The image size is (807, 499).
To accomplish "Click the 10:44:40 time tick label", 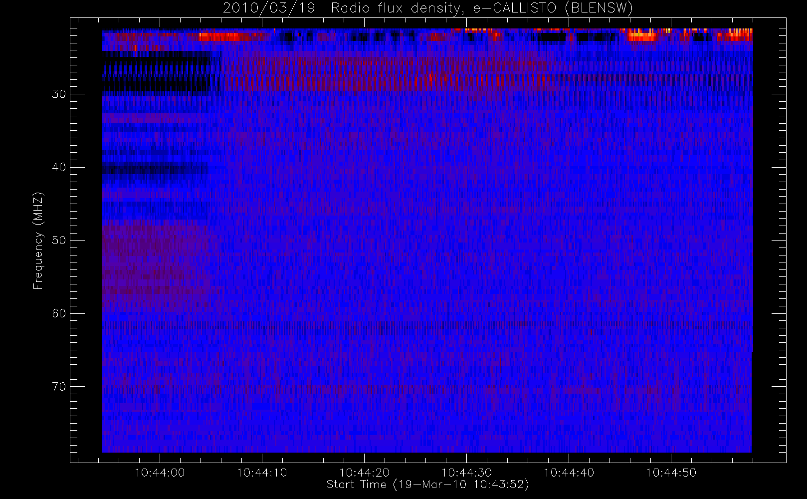I will [569, 473].
